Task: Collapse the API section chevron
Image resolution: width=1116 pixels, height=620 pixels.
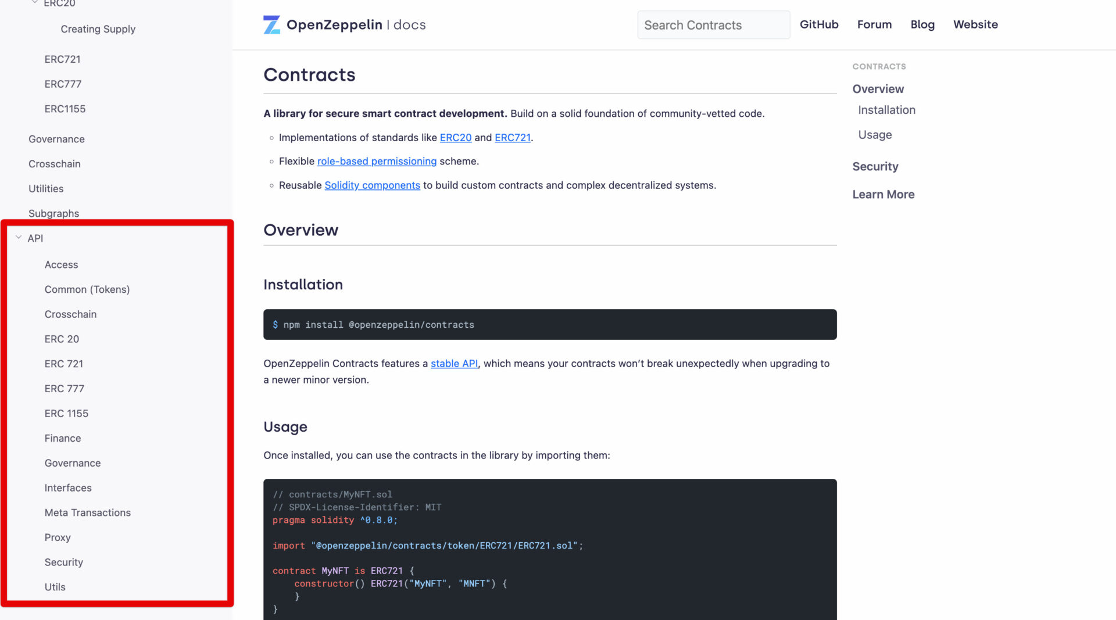Action: click(19, 238)
